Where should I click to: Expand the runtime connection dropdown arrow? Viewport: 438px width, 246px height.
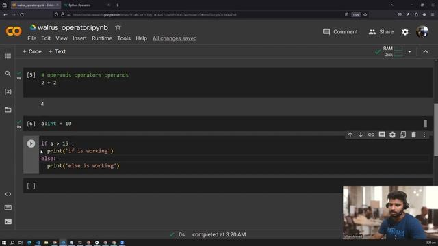[409, 52]
